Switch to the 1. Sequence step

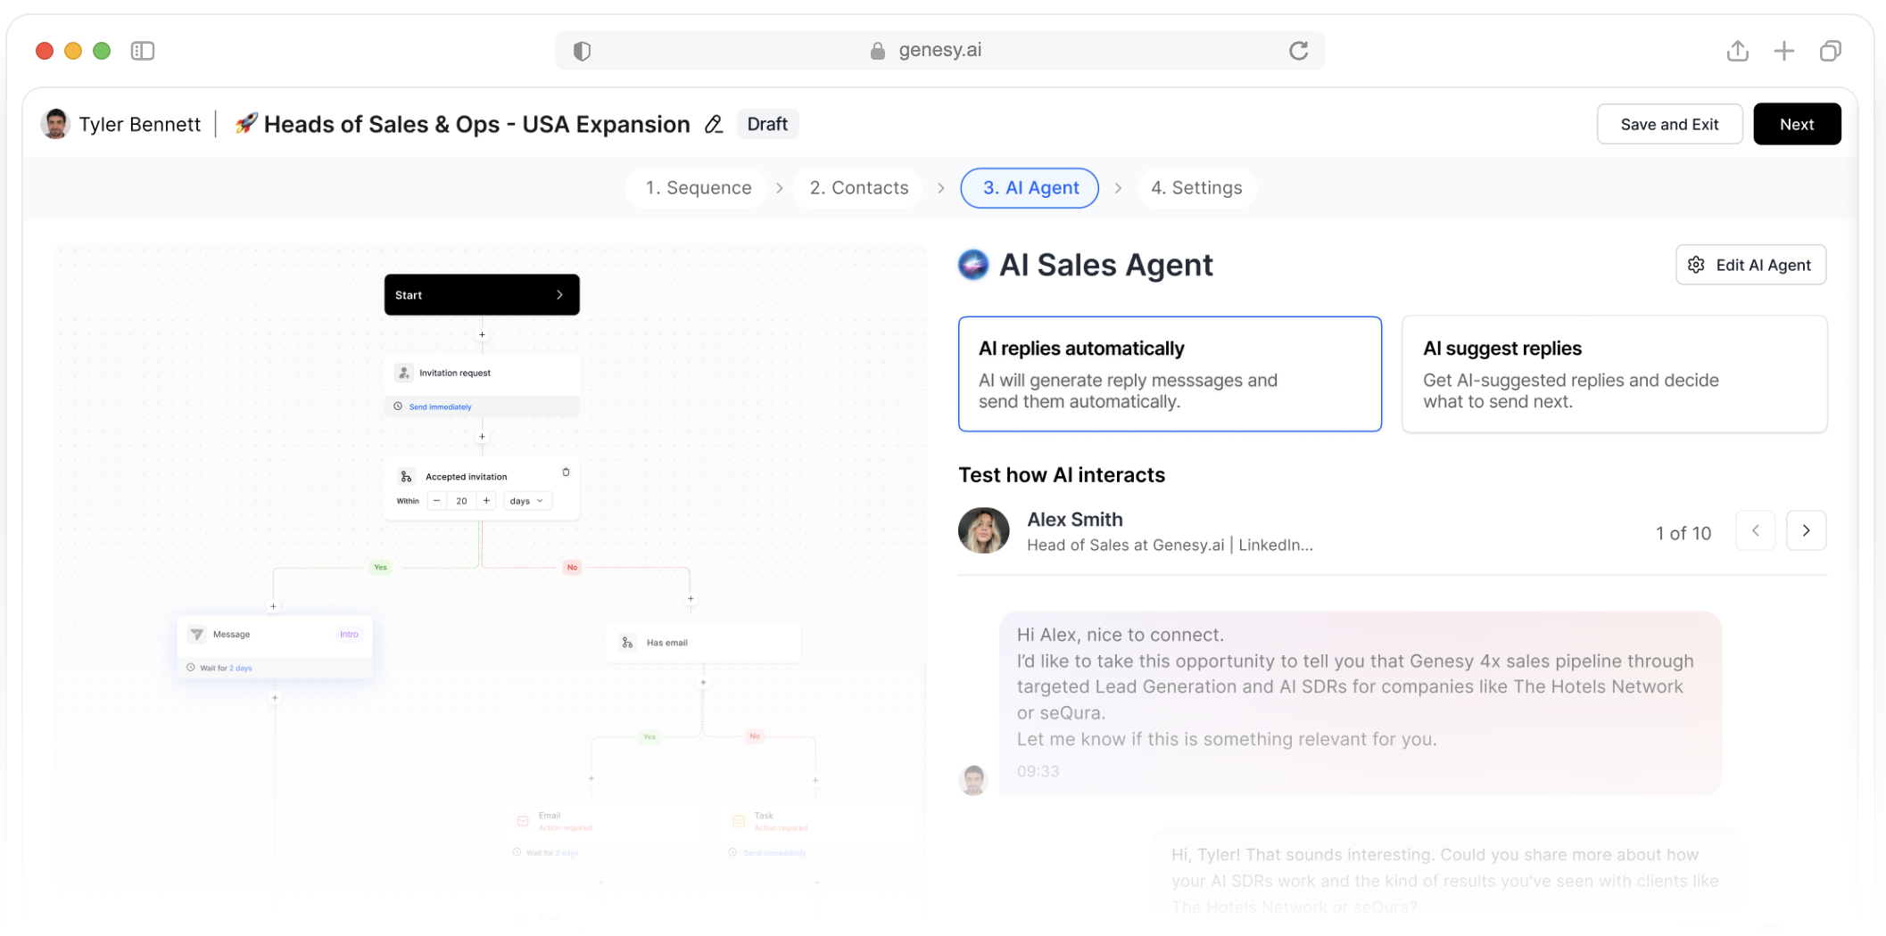pyautogui.click(x=698, y=188)
